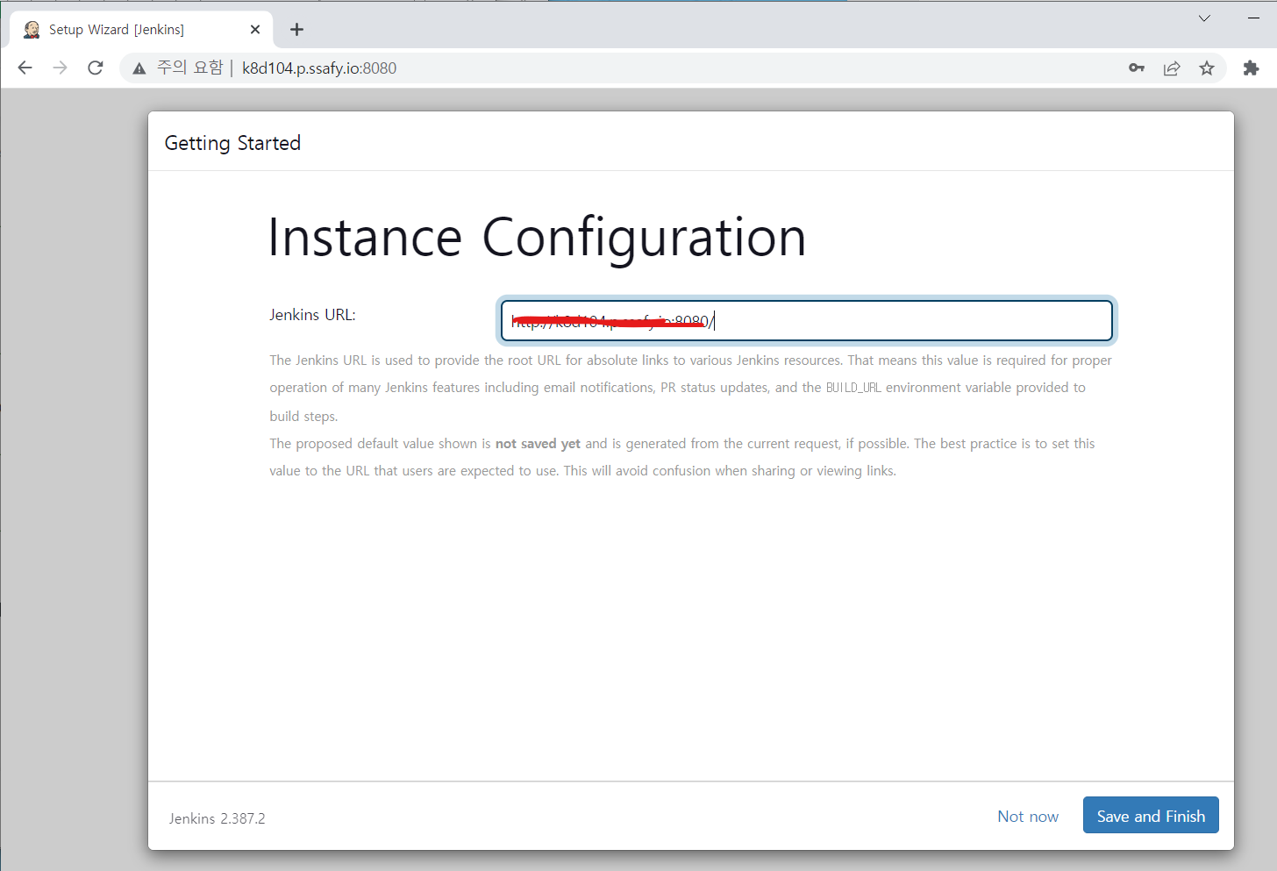The width and height of the screenshot is (1277, 871).
Task: Click the Instance Configuration heading
Action: coord(537,237)
